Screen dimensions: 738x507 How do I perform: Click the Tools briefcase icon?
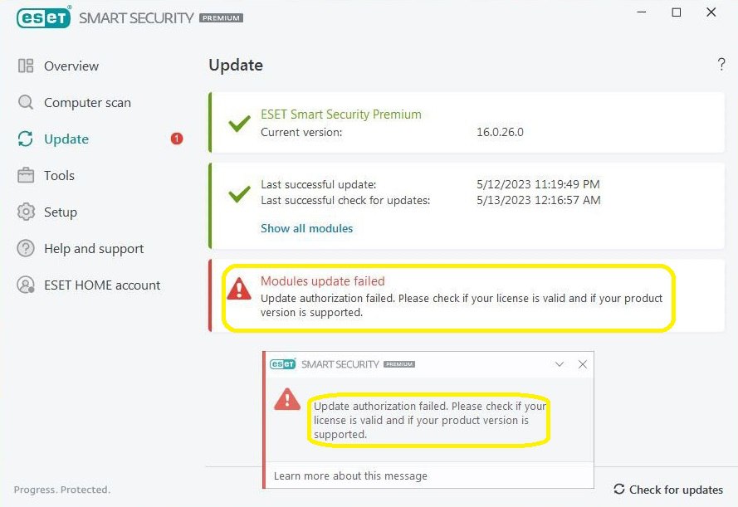[26, 175]
